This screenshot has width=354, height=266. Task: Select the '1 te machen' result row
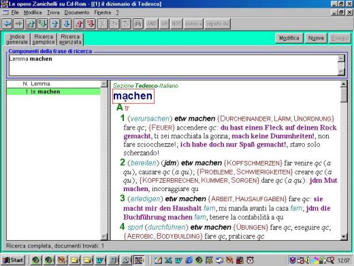click(54, 91)
